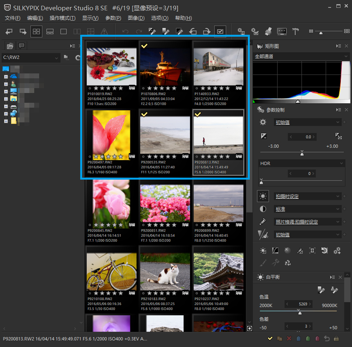Open the 标准 tone dropdown

(x=308, y=209)
